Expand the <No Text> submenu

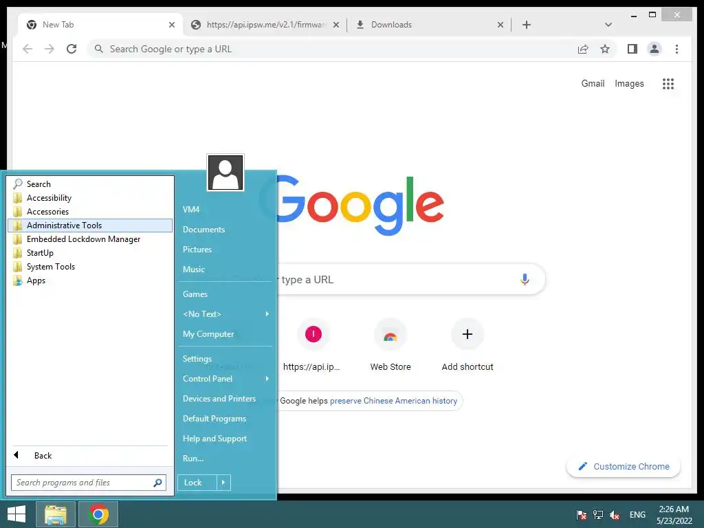(x=225, y=313)
